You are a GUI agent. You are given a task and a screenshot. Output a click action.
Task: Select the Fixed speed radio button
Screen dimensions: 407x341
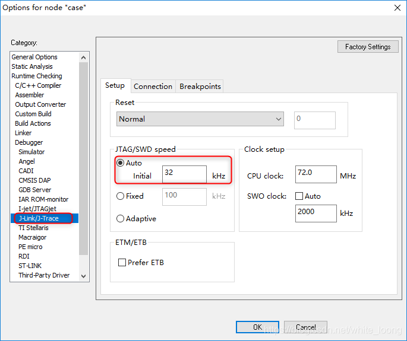click(120, 196)
